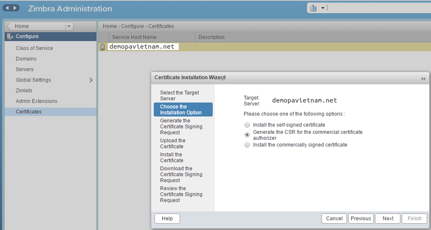
Task: Open Class of Service in sidebar
Action: [x=34, y=48]
